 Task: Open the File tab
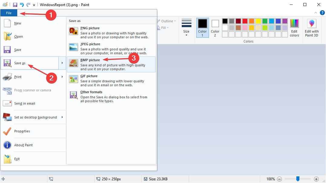9,13
